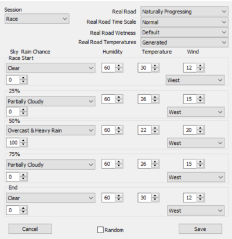Increase Race Start wind speed up arrow
The width and height of the screenshot is (232, 239).
200,66
